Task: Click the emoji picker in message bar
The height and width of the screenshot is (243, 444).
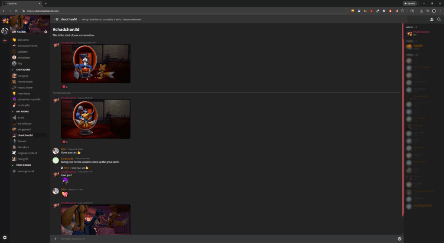Action: tap(399, 239)
